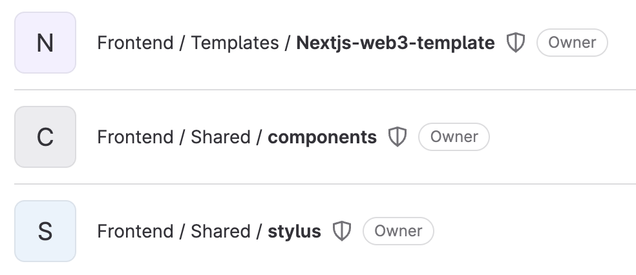
Task: Select the Frontend / Shared / components list row
Action: click(x=325, y=137)
